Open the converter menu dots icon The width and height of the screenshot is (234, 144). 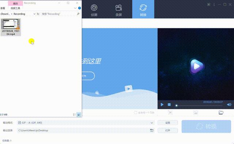point(214,5)
